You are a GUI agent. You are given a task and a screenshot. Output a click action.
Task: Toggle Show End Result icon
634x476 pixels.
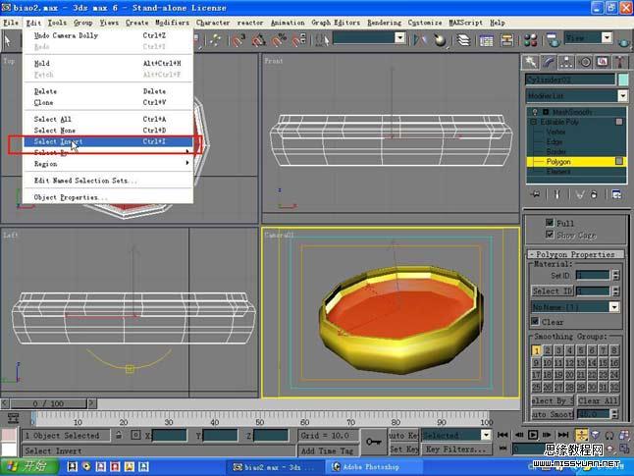[557, 194]
